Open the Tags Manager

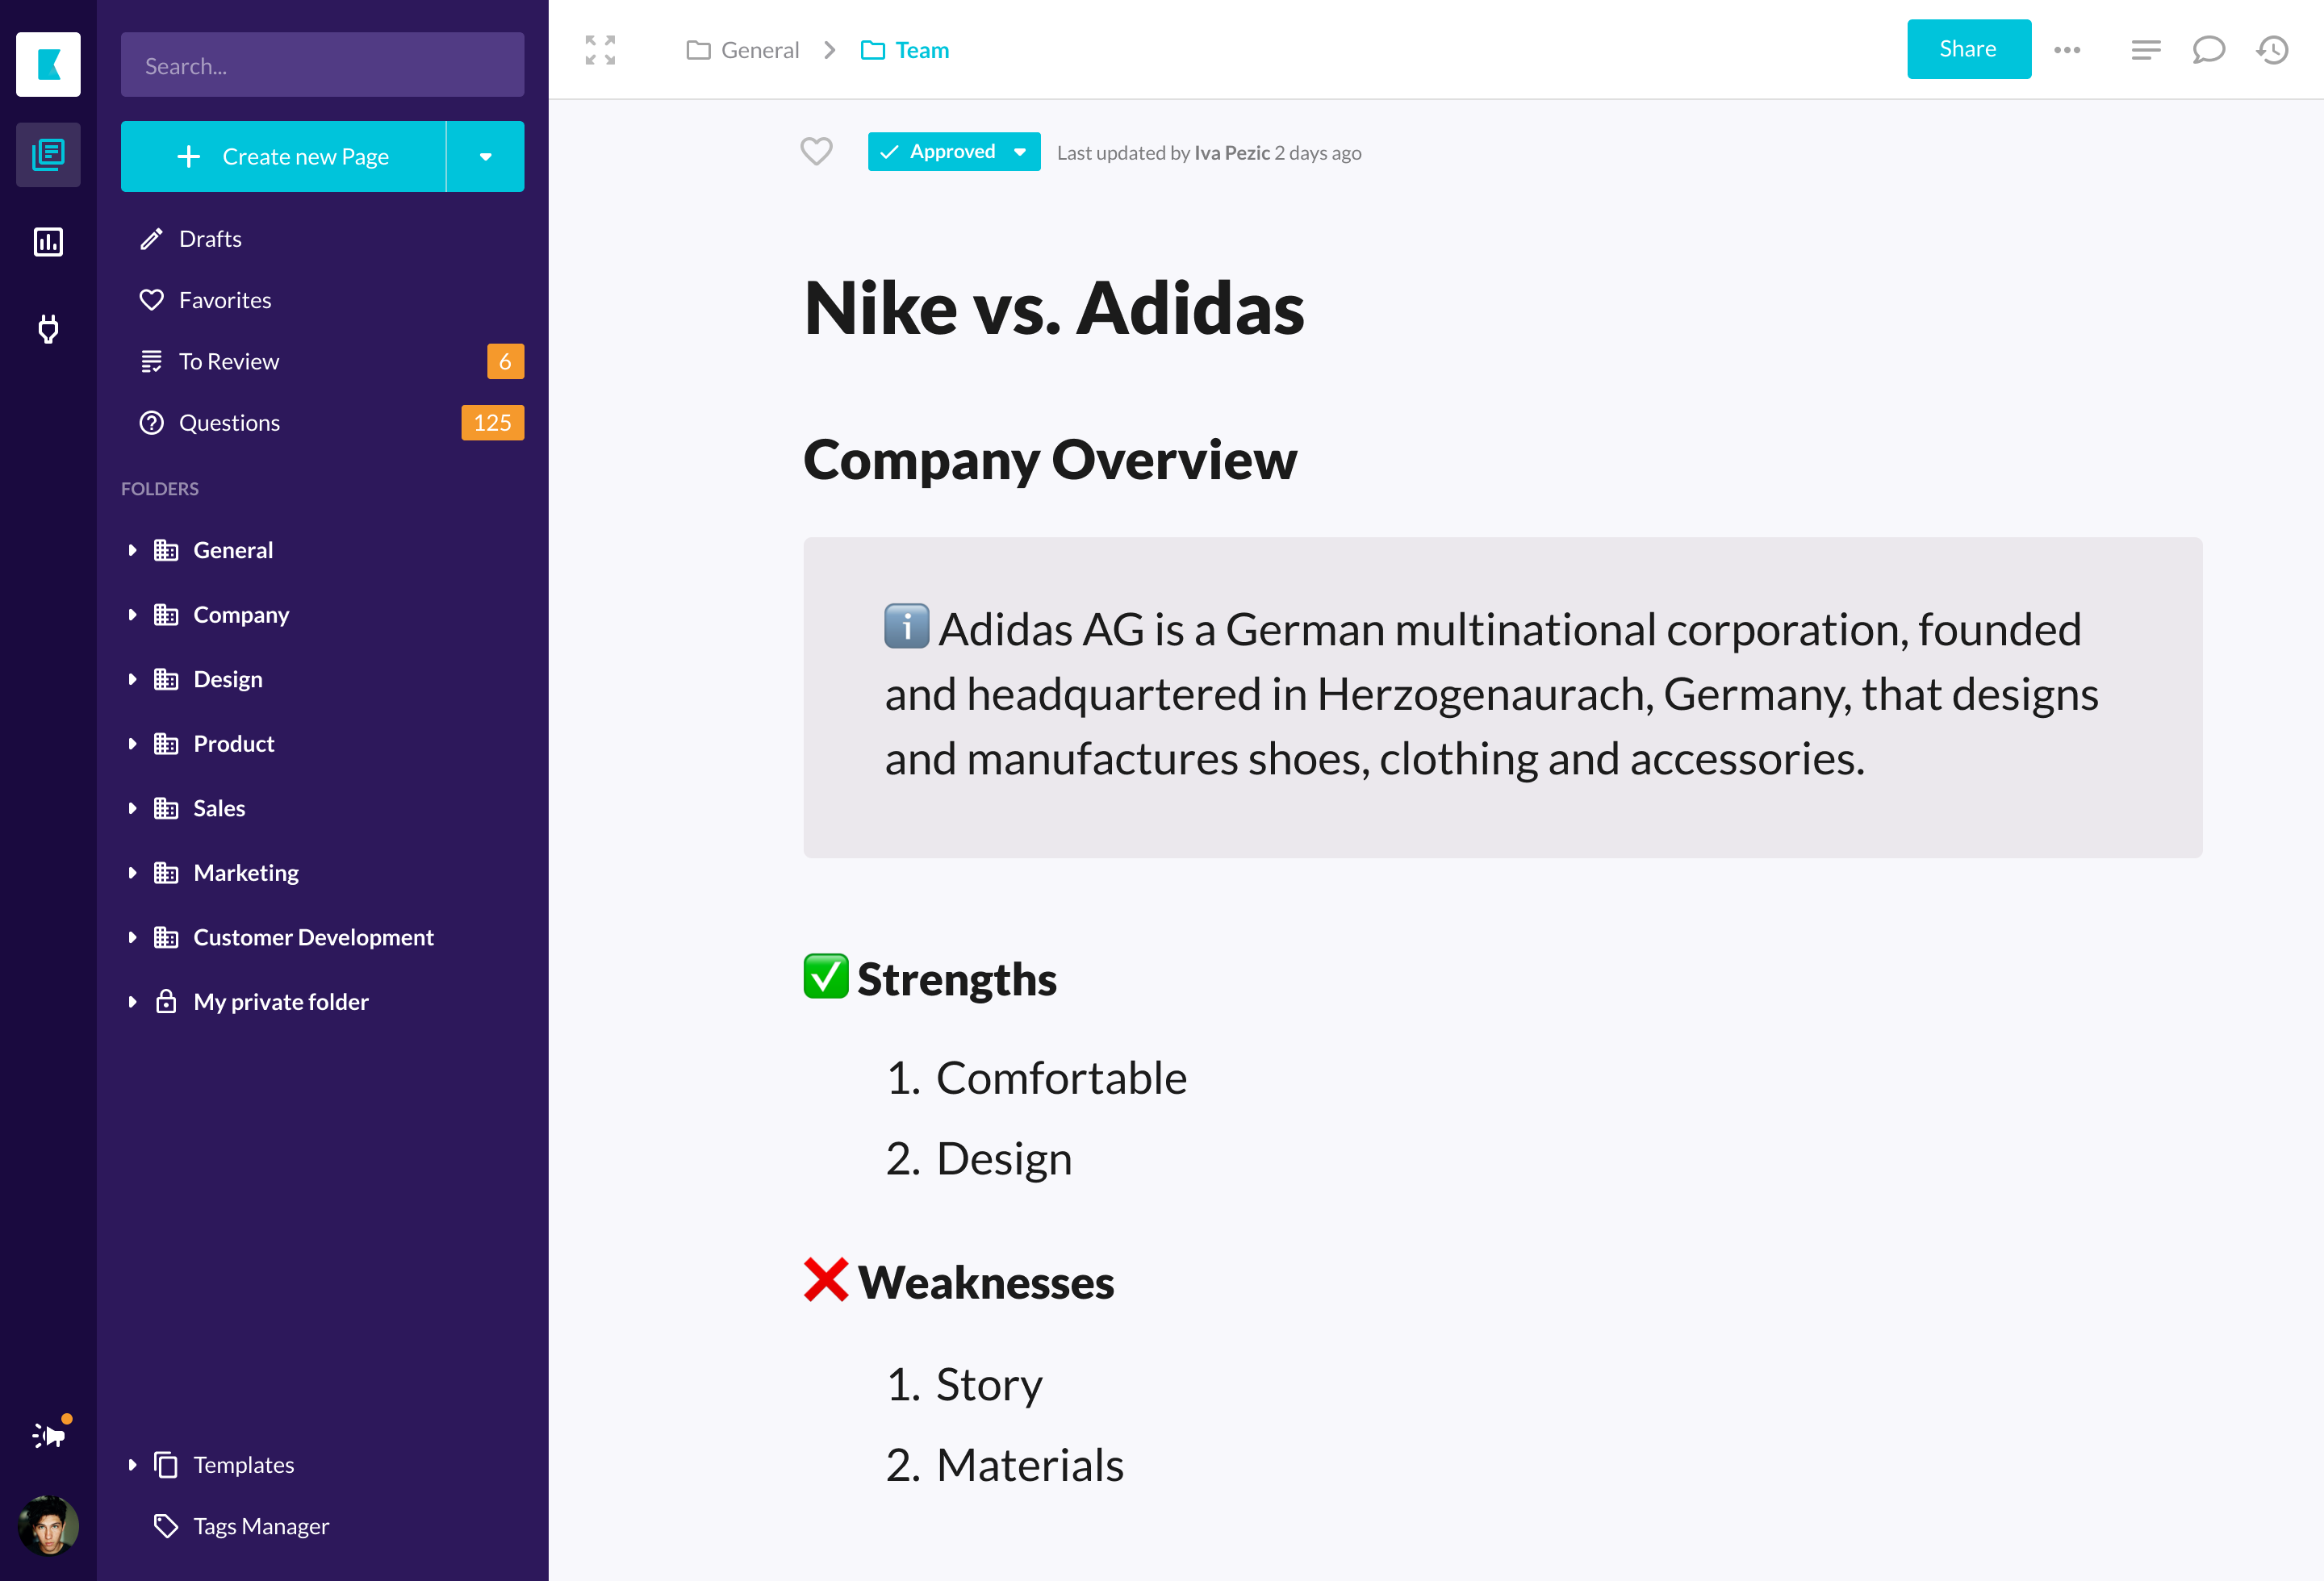(x=260, y=1526)
